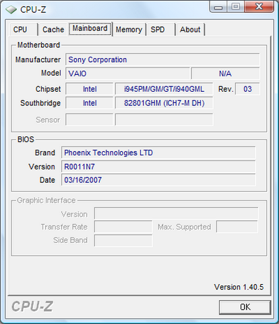
Task: Minimize the CPU-Z window
Action: pos(218,7)
